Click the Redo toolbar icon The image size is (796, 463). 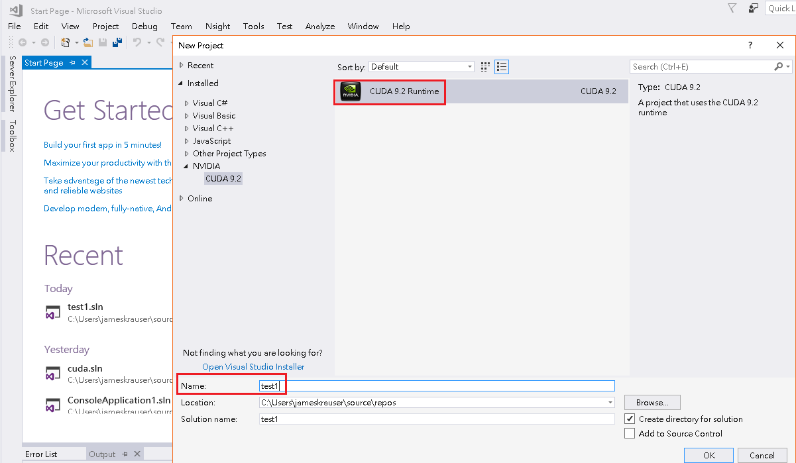160,42
